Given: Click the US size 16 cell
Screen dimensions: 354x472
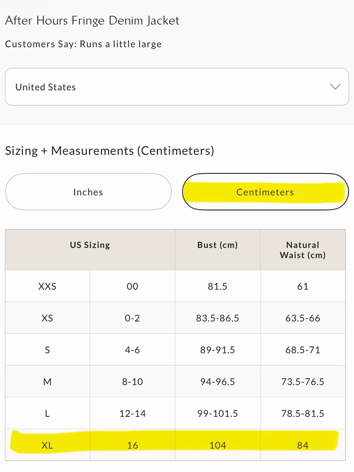Looking at the screenshot, I should pyautogui.click(x=132, y=445).
